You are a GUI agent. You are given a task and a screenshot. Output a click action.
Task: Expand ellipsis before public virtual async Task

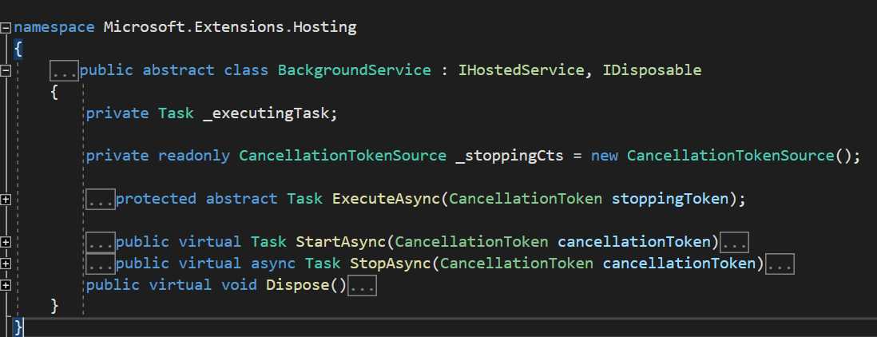coord(101,264)
